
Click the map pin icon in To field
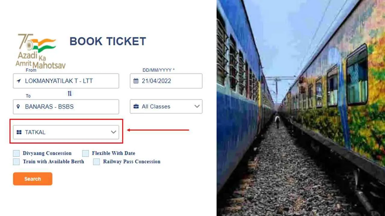(x=18, y=106)
